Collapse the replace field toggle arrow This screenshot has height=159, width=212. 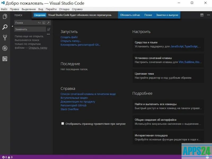12,26
